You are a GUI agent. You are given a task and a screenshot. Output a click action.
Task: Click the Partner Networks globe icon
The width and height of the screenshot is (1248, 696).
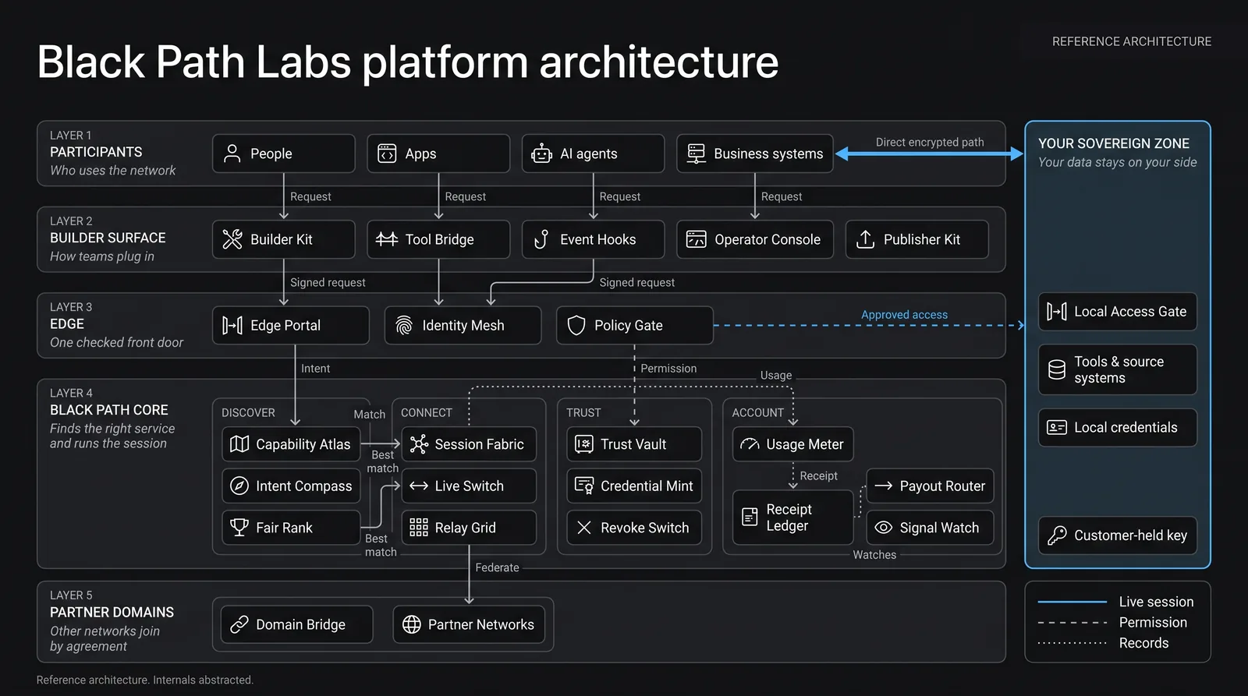pos(412,624)
